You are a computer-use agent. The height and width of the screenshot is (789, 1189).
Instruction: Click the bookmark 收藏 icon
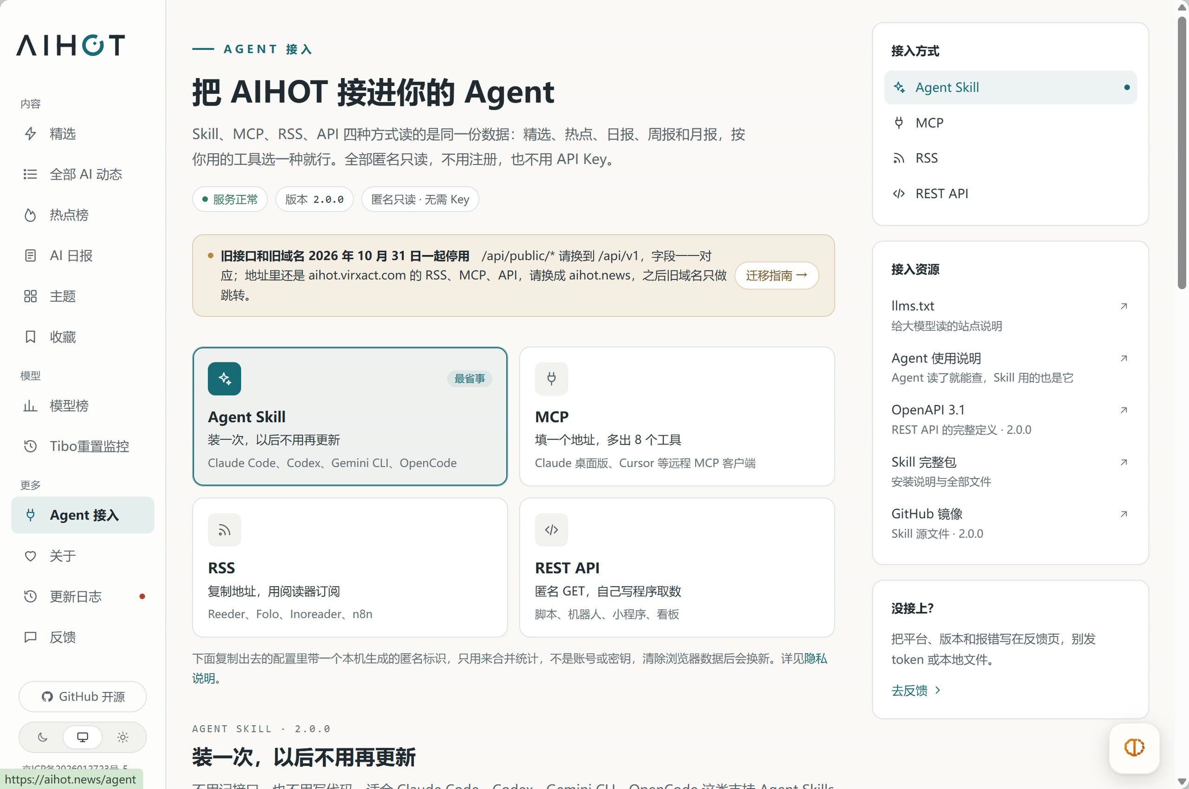pos(30,337)
